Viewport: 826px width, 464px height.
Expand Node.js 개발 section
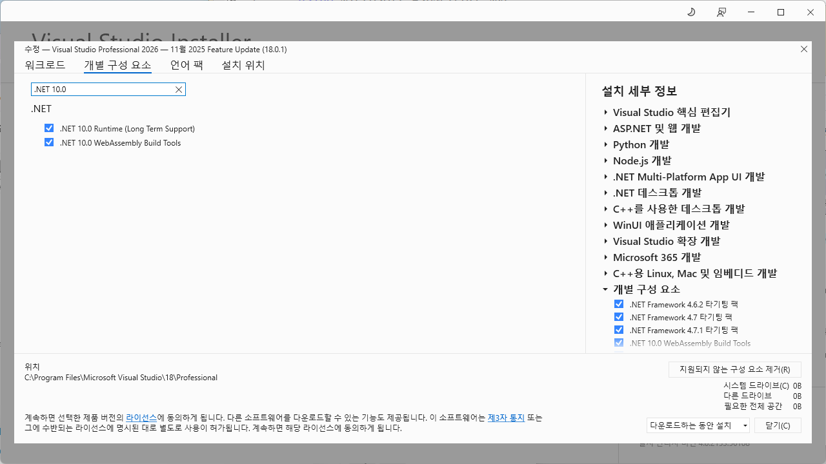[606, 160]
